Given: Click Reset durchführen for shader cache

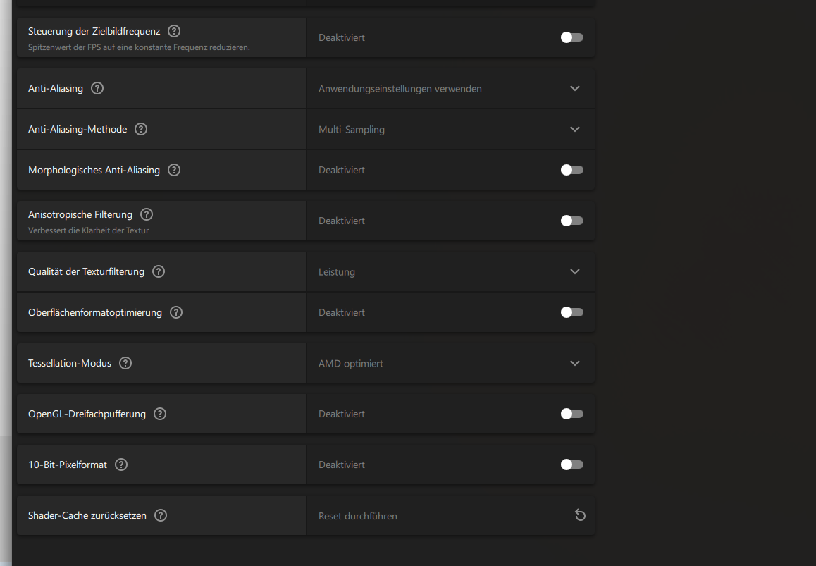Looking at the screenshot, I should coord(358,516).
